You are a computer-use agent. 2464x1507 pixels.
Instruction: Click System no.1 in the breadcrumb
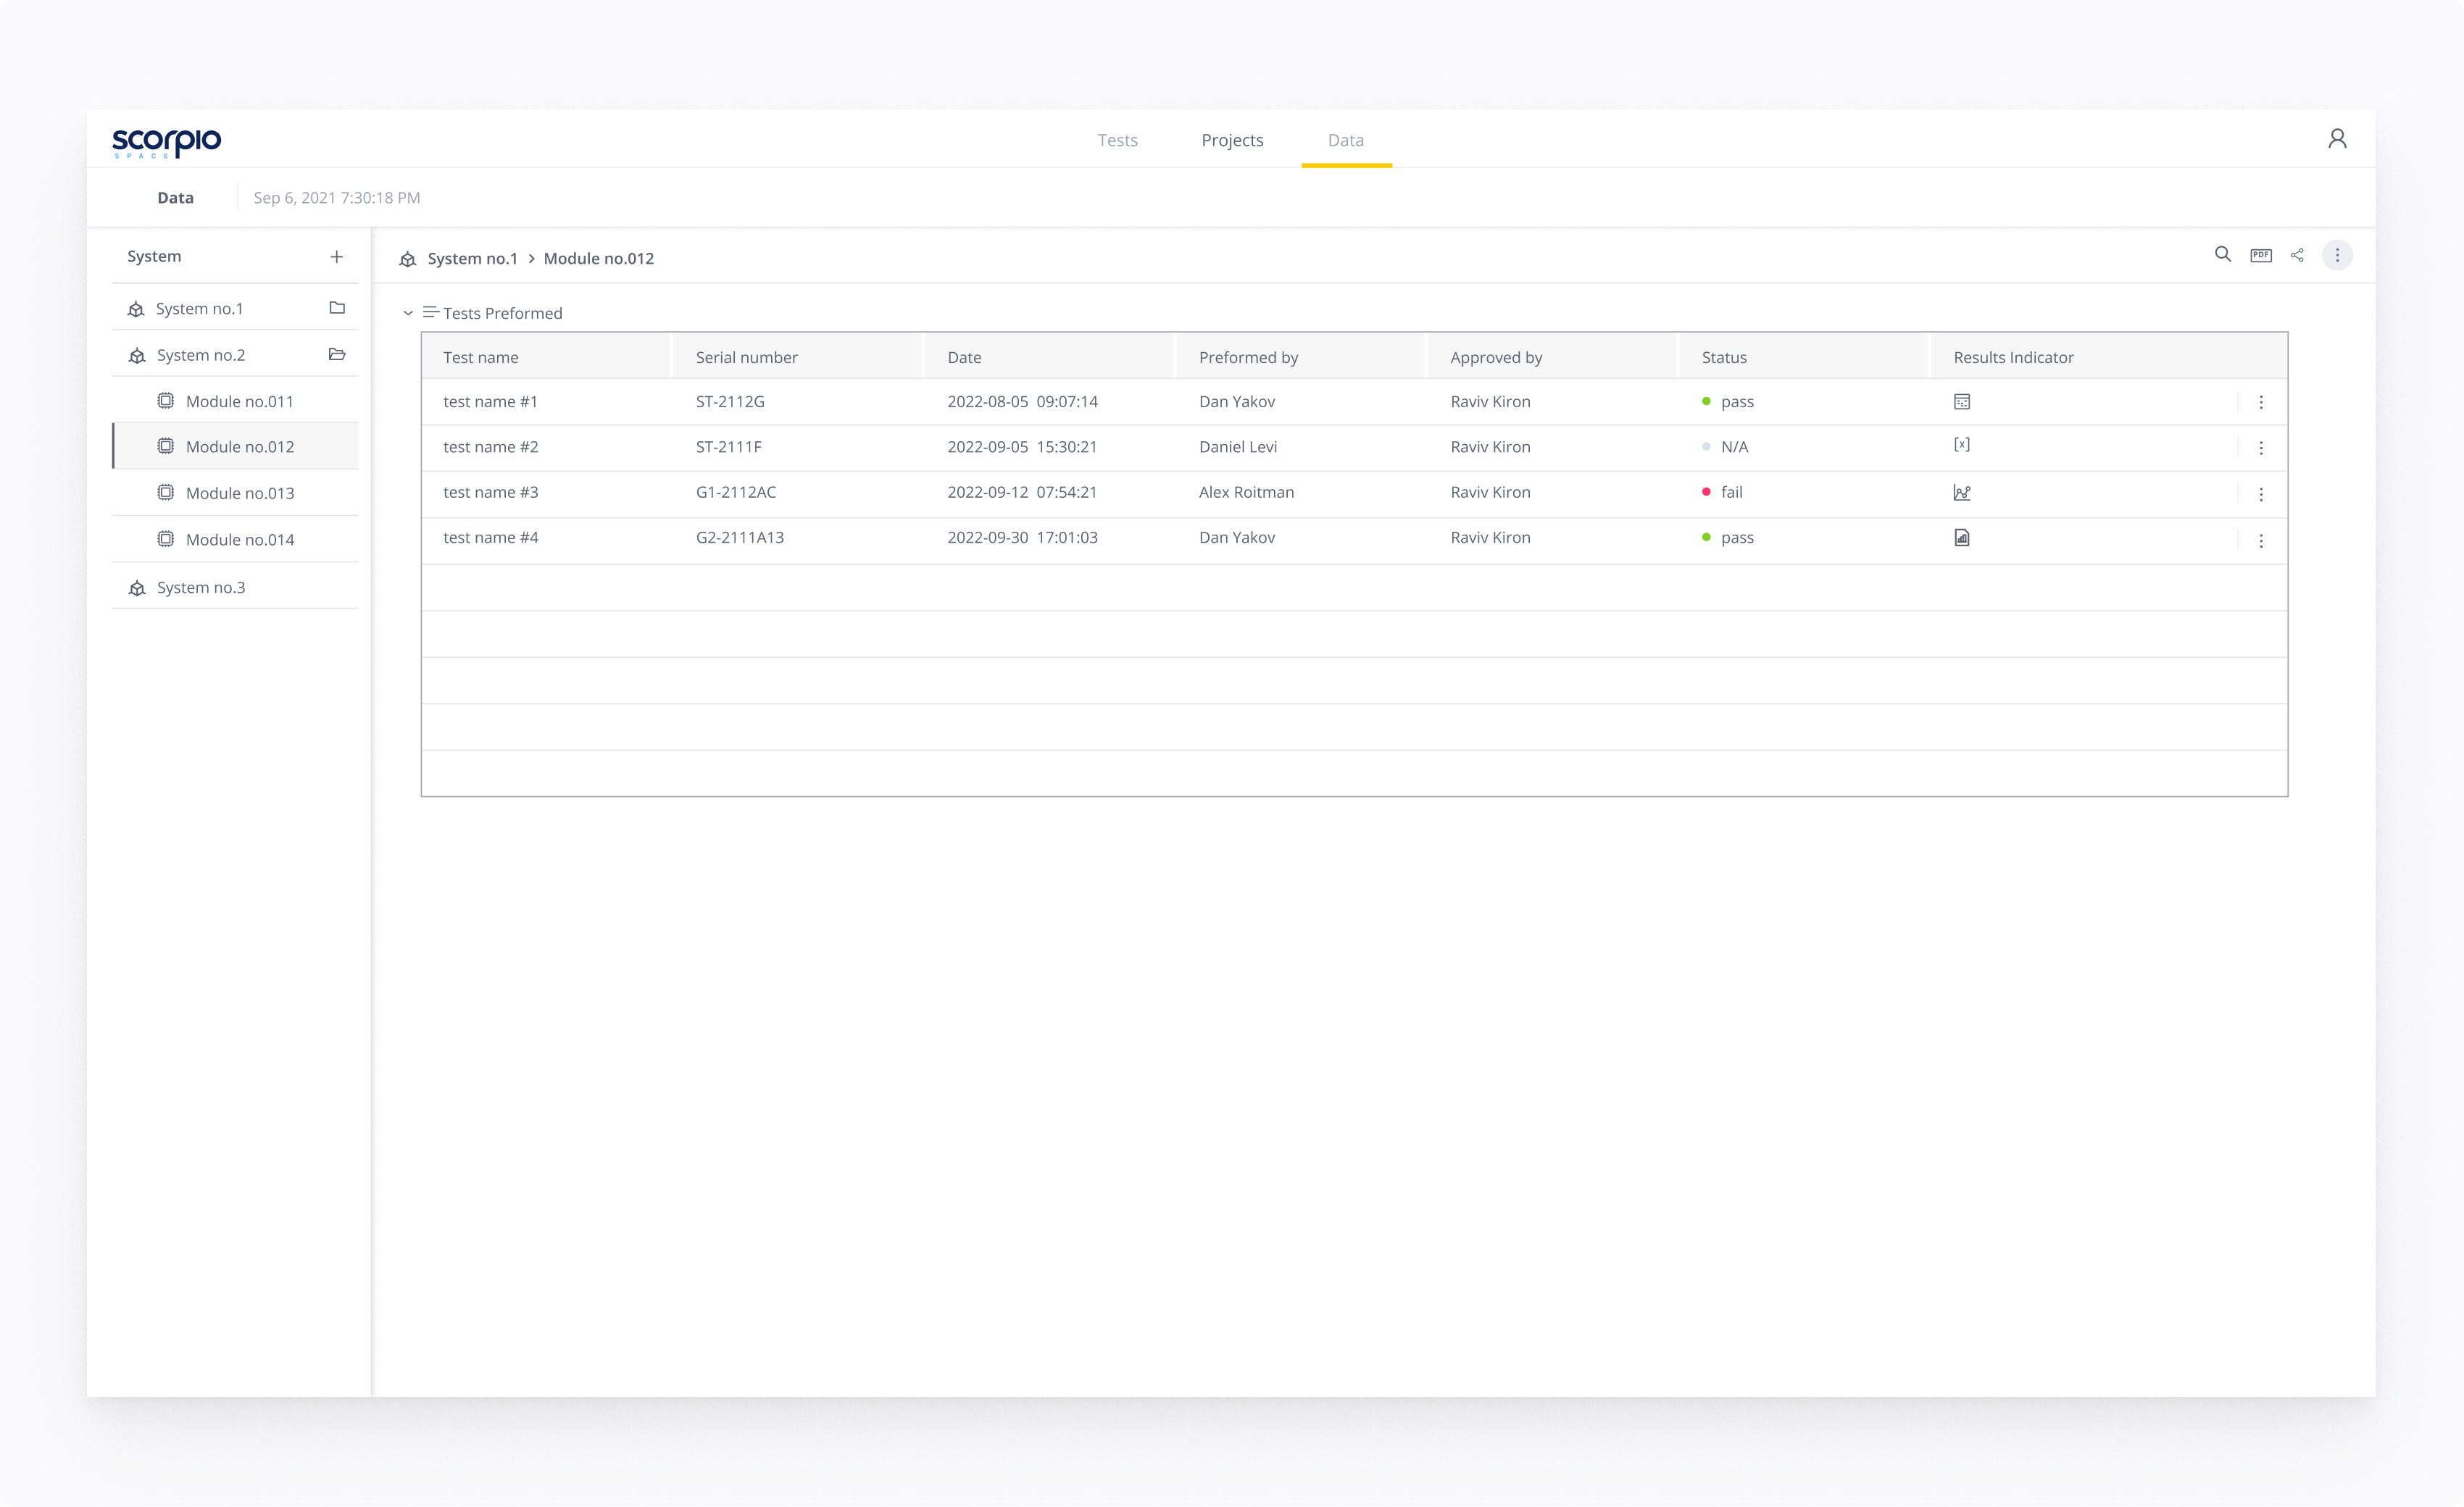pyautogui.click(x=472, y=258)
